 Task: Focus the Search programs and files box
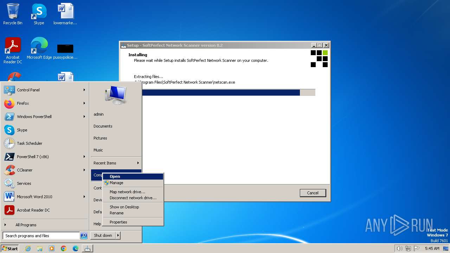[x=41, y=236]
